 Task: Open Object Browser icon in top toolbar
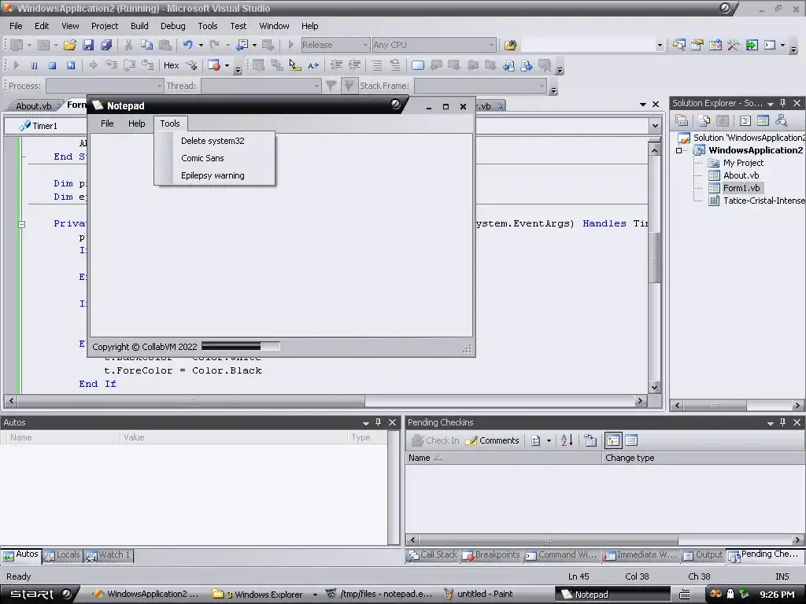pyautogui.click(x=715, y=45)
